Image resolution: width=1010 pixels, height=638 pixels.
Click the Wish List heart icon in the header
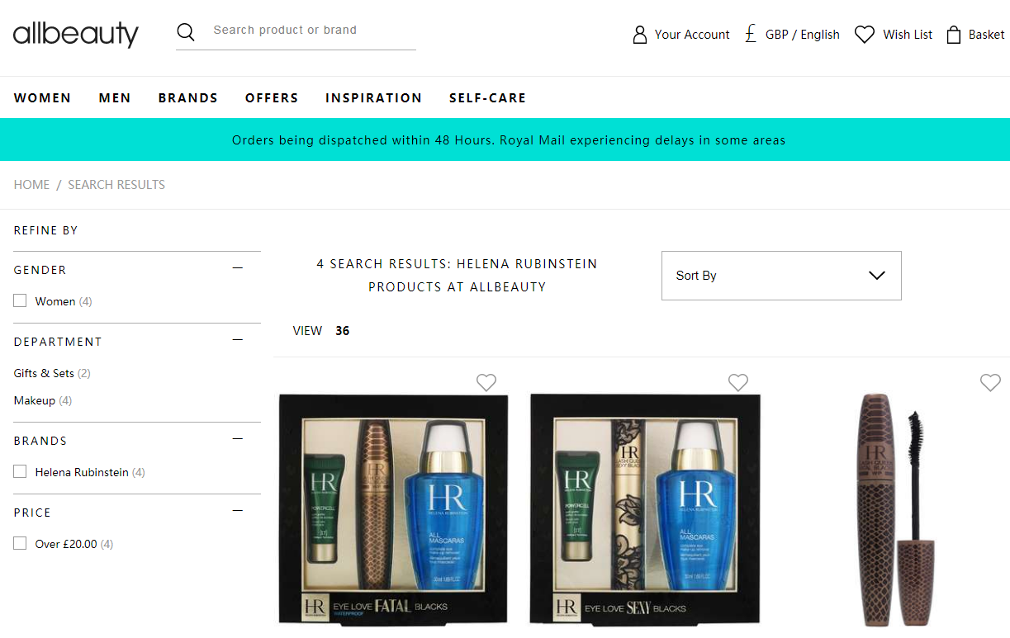click(864, 35)
